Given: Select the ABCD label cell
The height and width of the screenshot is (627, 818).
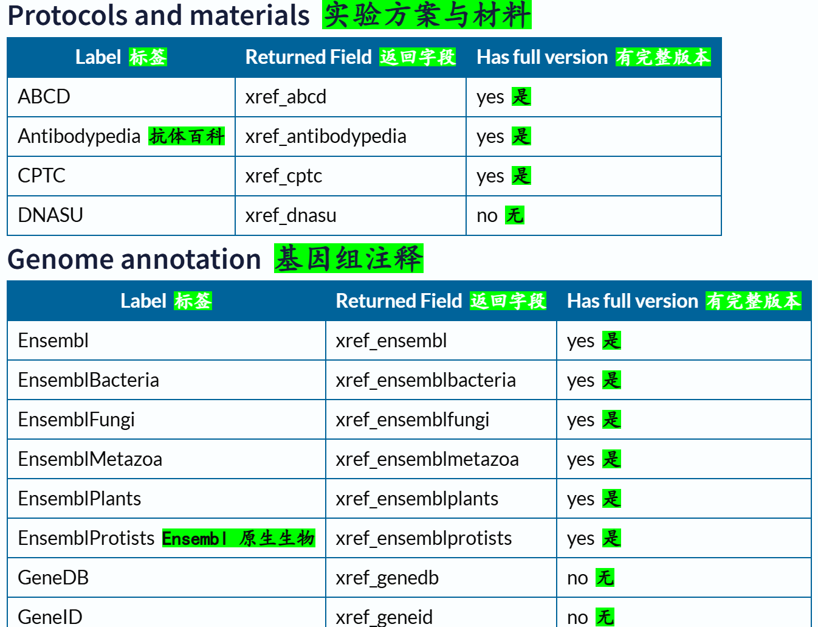Looking at the screenshot, I should click(x=121, y=97).
